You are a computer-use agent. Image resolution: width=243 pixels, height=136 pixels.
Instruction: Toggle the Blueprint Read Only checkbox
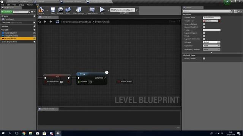coord(204,27)
